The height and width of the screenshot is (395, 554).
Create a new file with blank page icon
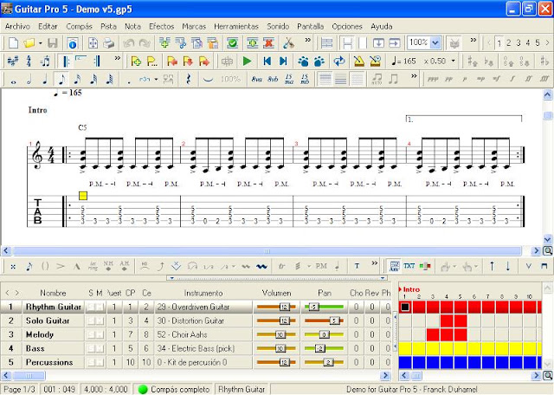click(13, 43)
